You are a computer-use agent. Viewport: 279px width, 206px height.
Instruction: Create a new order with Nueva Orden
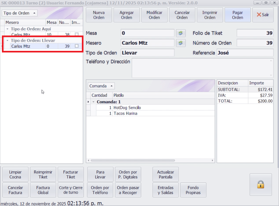99,15
